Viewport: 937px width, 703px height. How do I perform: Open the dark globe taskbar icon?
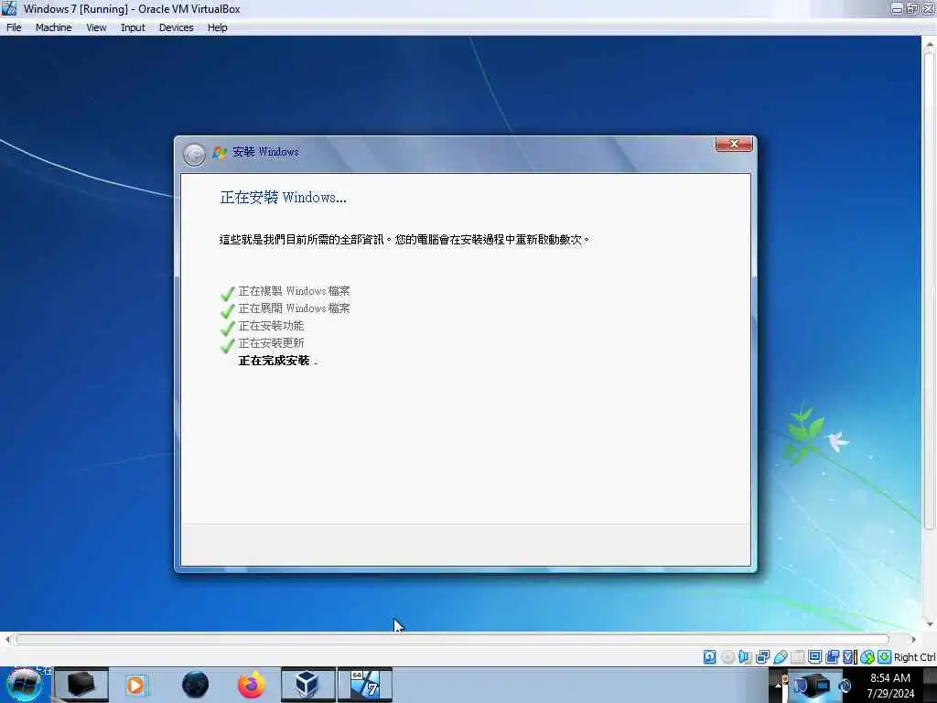click(x=195, y=685)
